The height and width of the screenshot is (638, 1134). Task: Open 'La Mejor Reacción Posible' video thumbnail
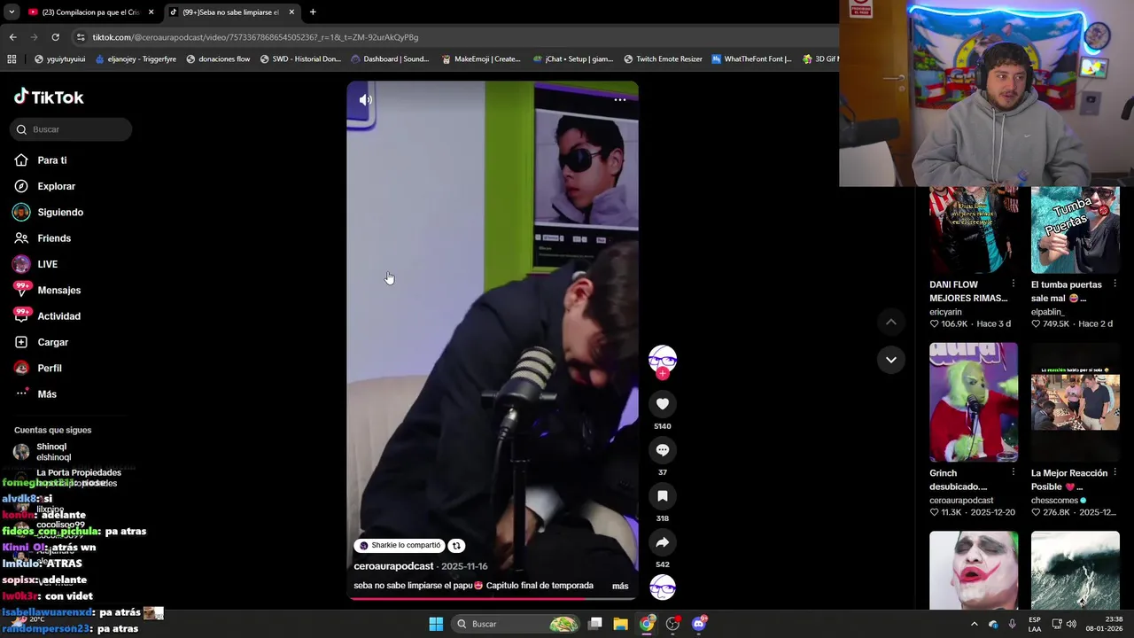pyautogui.click(x=1076, y=402)
